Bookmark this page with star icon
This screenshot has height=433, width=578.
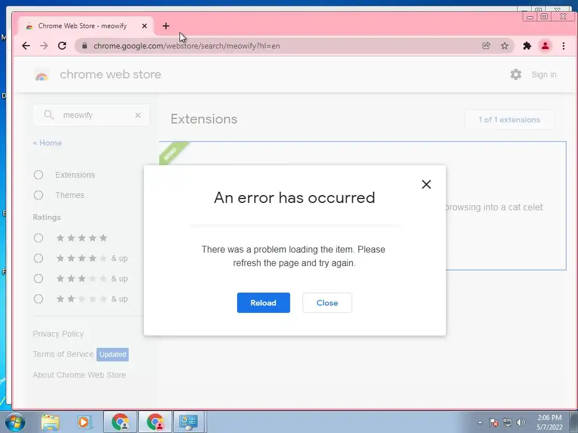coord(504,46)
